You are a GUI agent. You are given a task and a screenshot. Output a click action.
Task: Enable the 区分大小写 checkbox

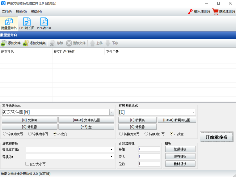pos(27,164)
